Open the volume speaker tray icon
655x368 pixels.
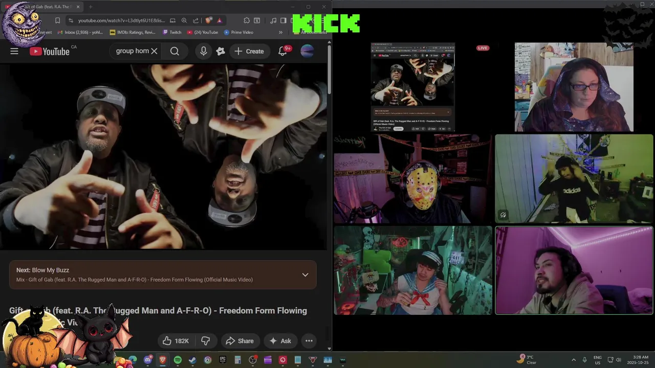point(618,360)
